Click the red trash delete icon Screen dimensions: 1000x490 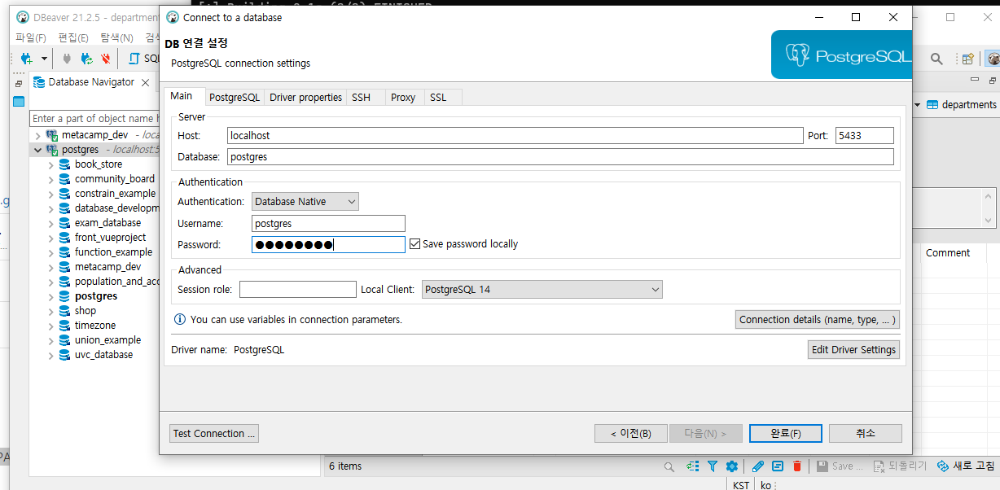(797, 466)
